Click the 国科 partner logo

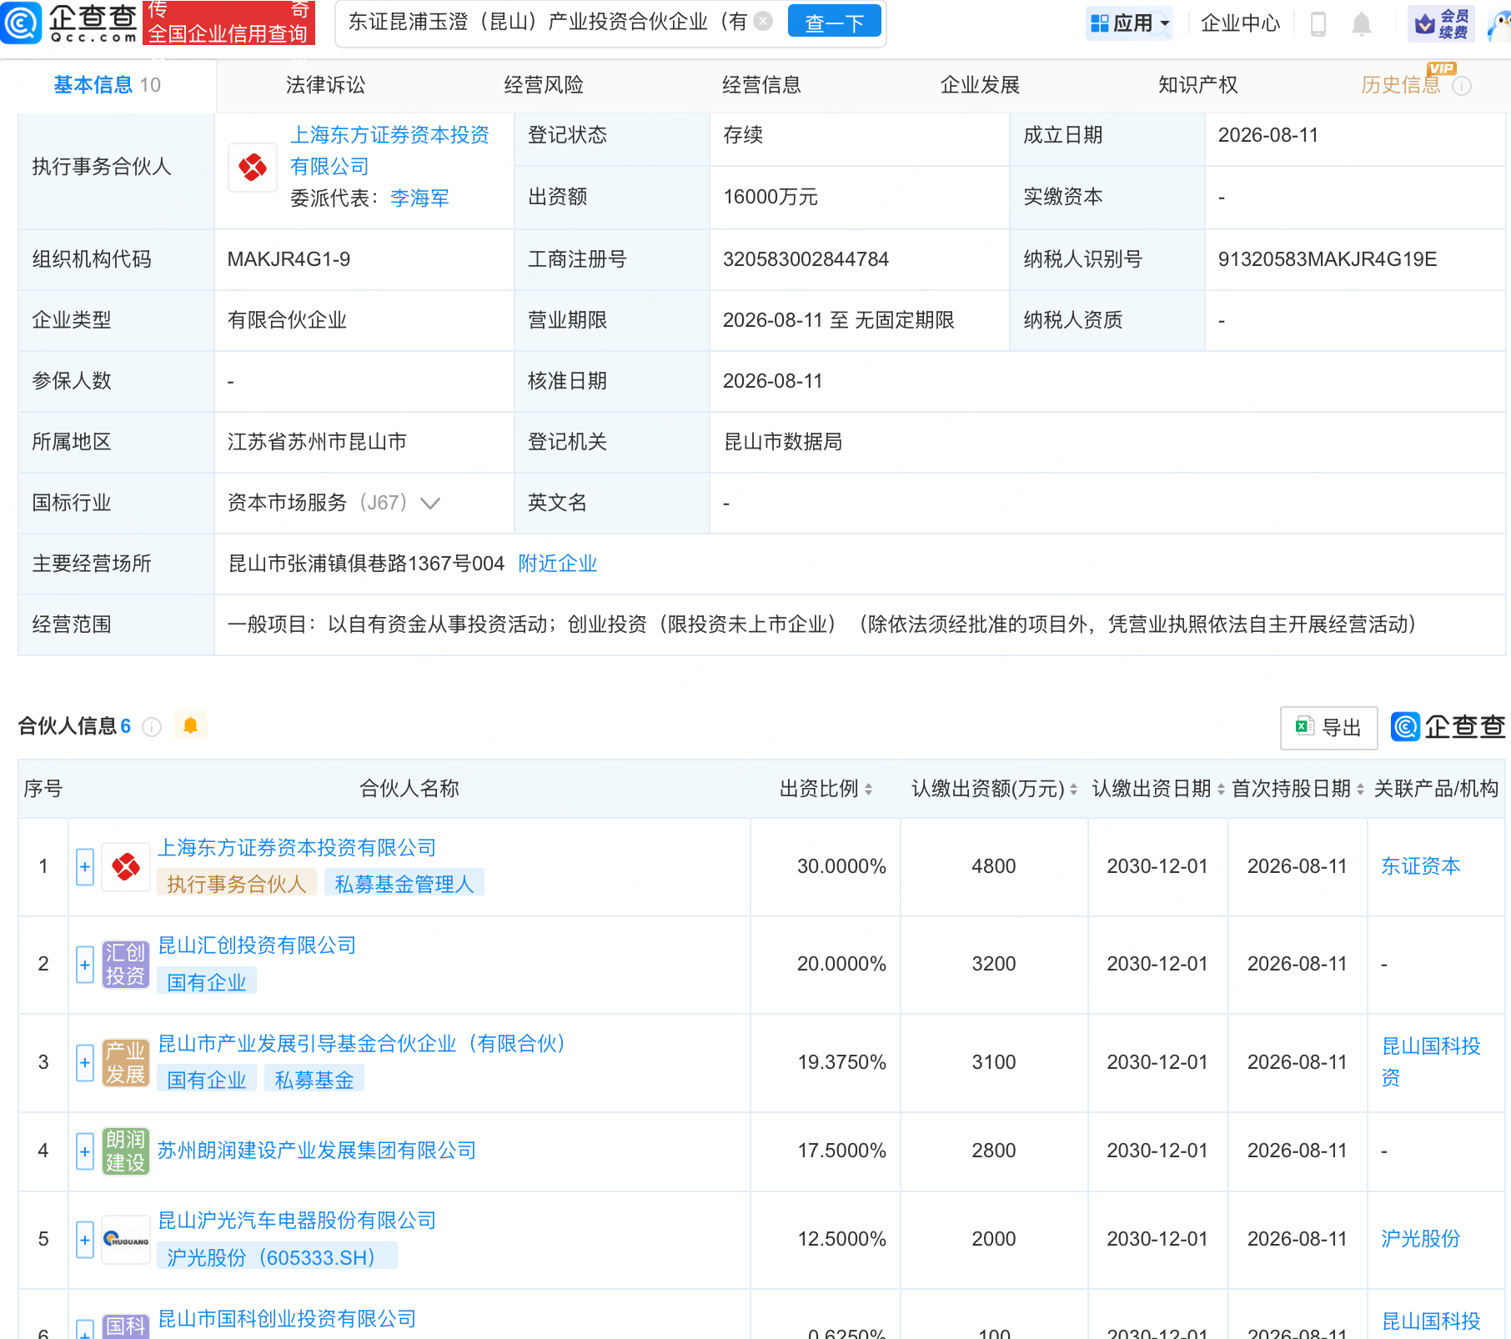(x=126, y=1326)
